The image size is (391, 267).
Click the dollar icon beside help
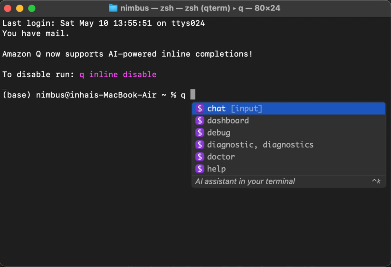[x=199, y=169]
